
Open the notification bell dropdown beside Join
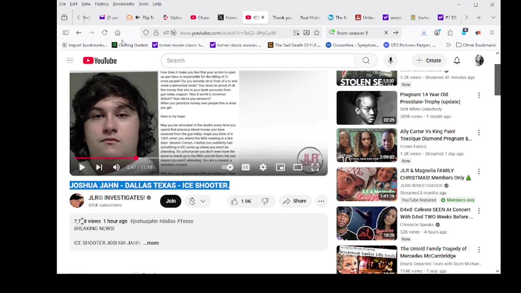[x=197, y=201]
